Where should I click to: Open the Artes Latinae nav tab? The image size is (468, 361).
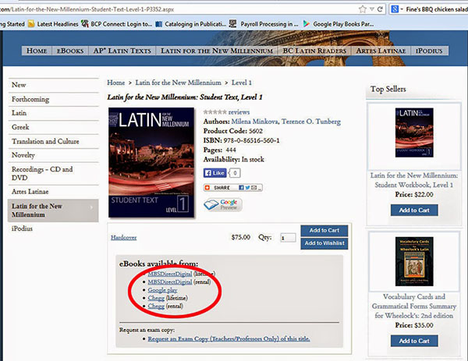pyautogui.click(x=381, y=51)
